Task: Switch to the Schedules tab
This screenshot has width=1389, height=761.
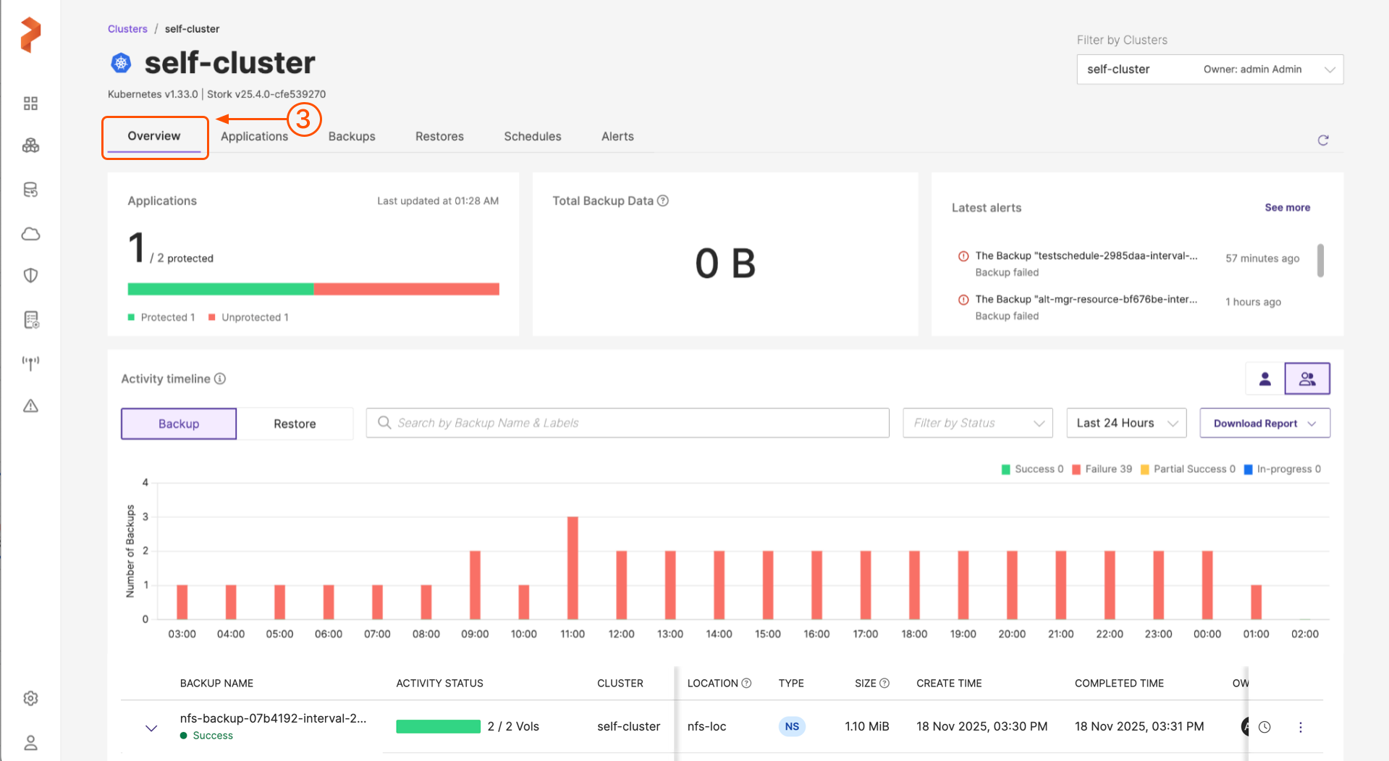Action: [532, 136]
